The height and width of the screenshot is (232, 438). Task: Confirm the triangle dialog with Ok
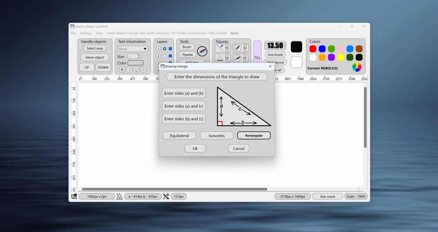coord(195,148)
